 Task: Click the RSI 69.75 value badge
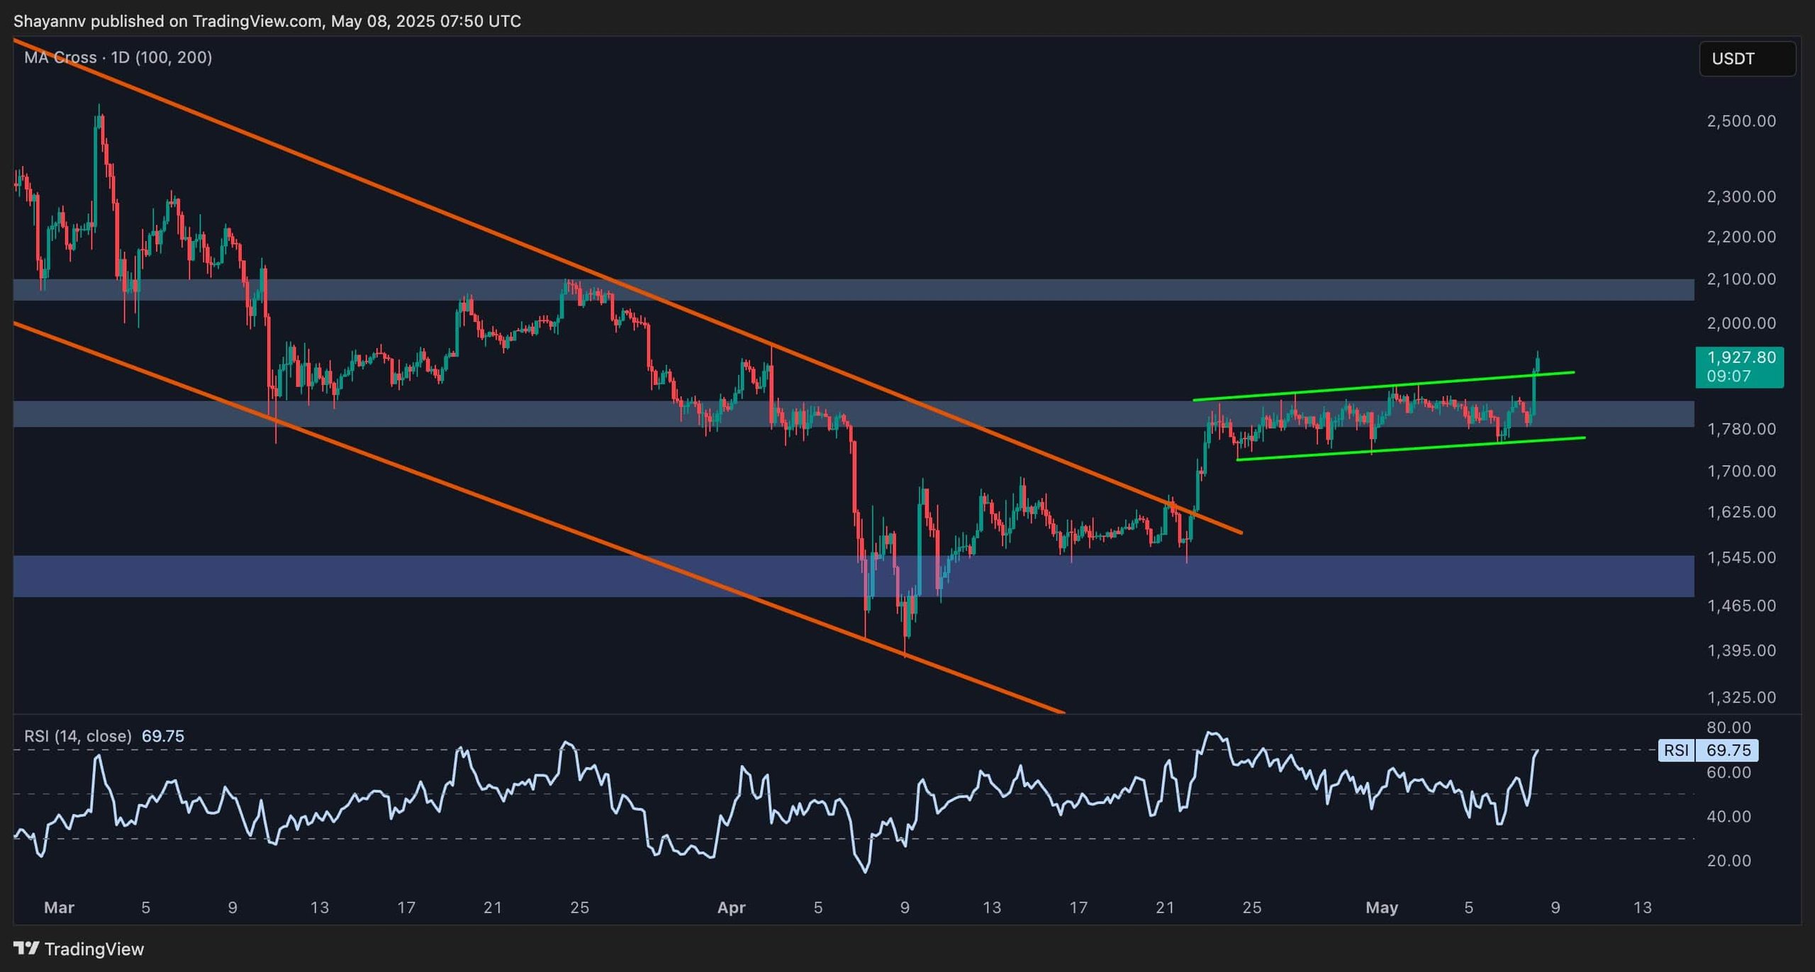point(1707,750)
